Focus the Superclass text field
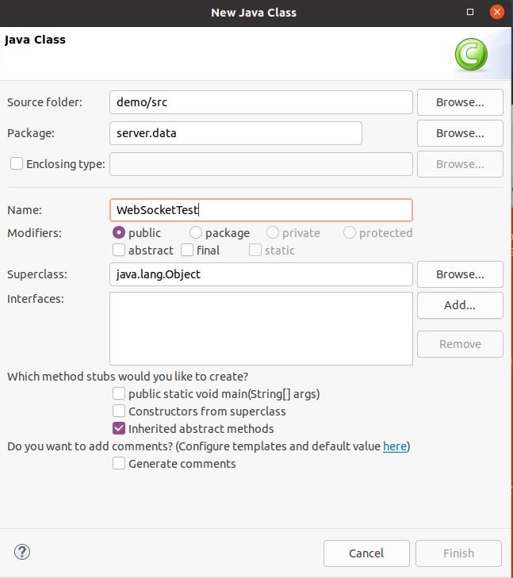Image resolution: width=513 pixels, height=578 pixels. 261,274
